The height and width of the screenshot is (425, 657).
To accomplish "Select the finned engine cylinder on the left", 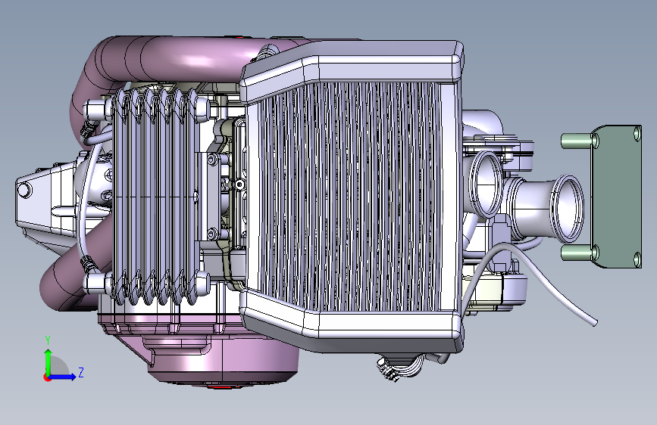I will click(155, 197).
